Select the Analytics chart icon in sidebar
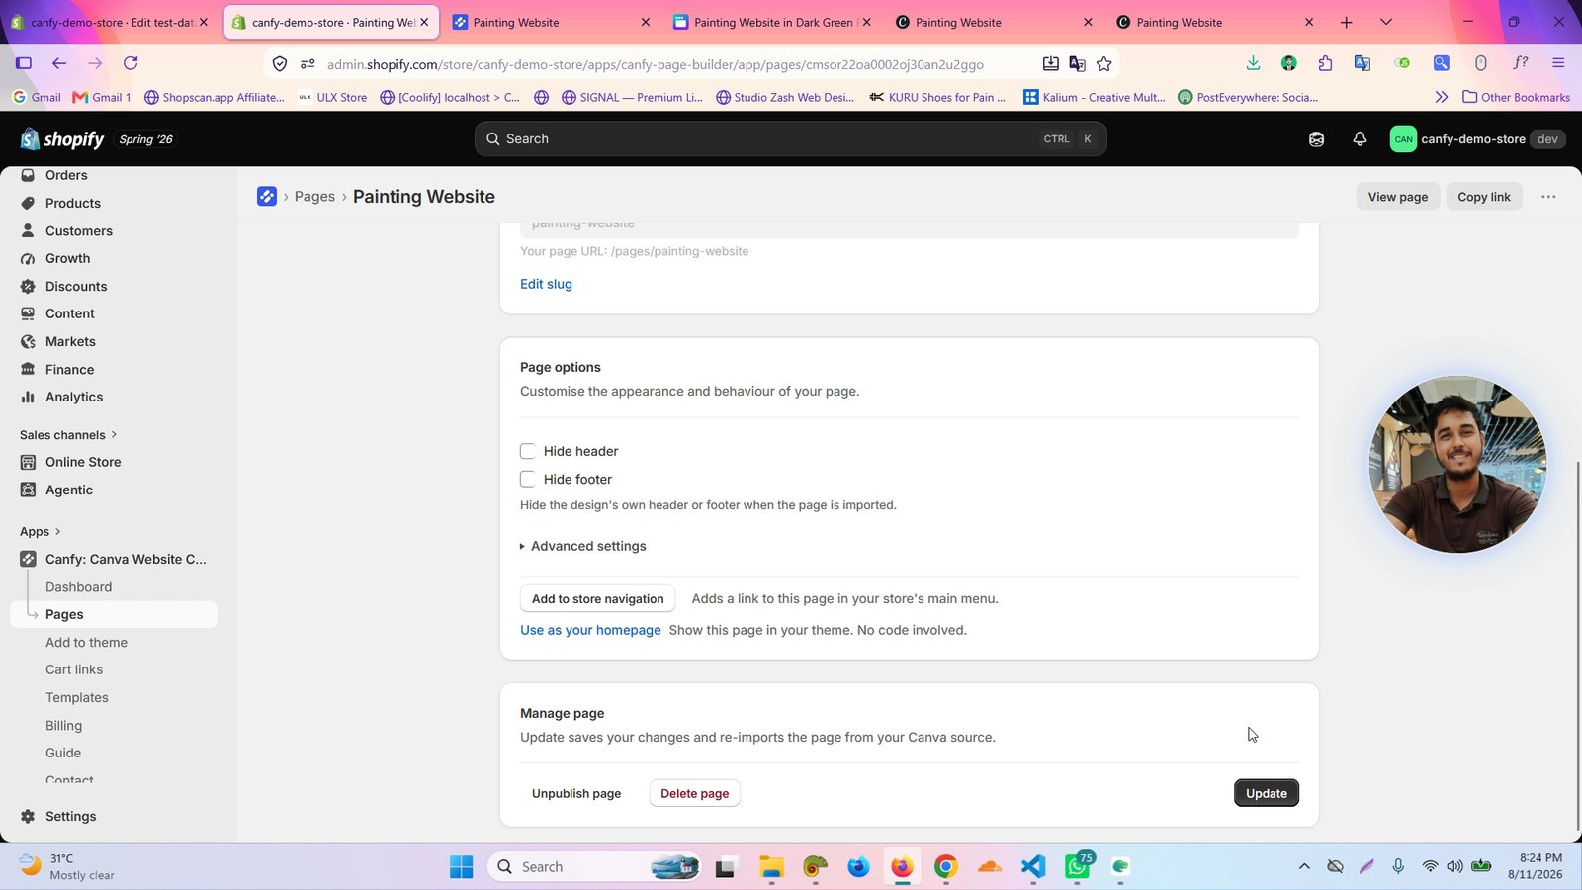 pyautogui.click(x=28, y=397)
